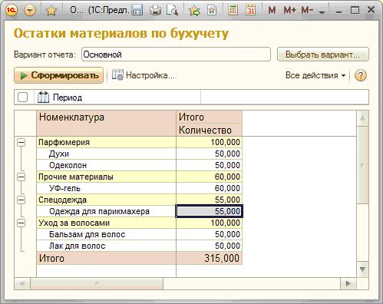Click the vertical scrollbar thumb
Viewport: 383px width, 304px height.
(362, 165)
